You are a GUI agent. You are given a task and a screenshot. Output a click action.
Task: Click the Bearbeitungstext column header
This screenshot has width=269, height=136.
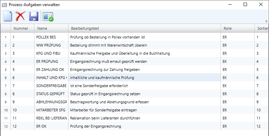[85, 28]
